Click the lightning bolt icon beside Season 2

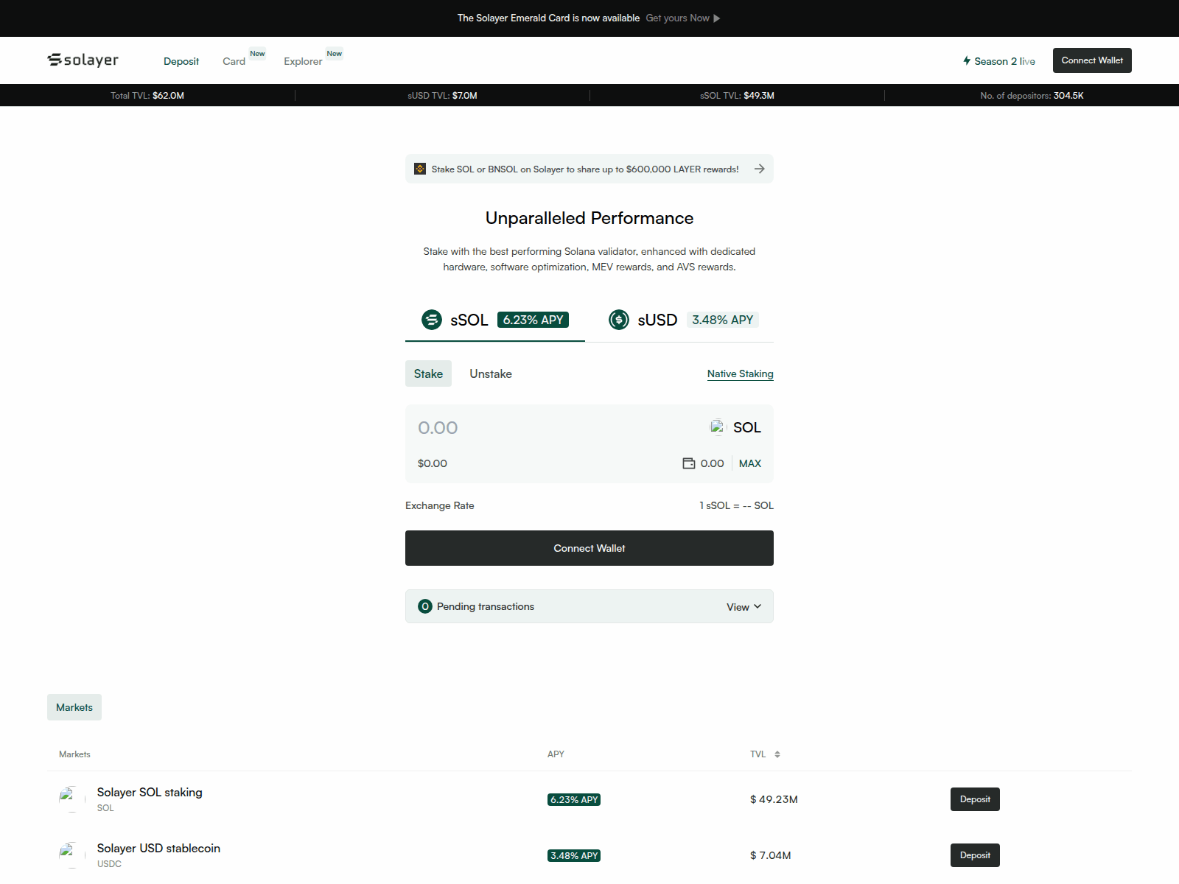click(x=967, y=60)
